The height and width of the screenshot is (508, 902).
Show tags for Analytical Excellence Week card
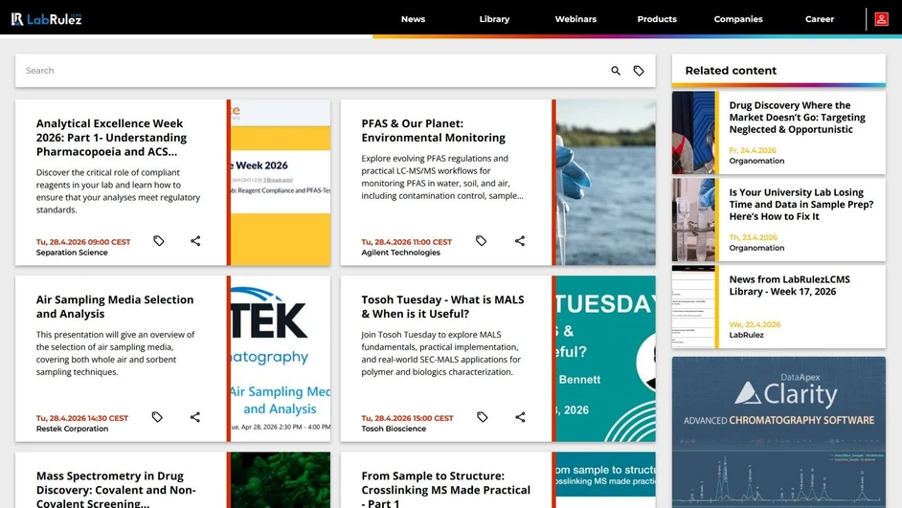[x=159, y=241]
